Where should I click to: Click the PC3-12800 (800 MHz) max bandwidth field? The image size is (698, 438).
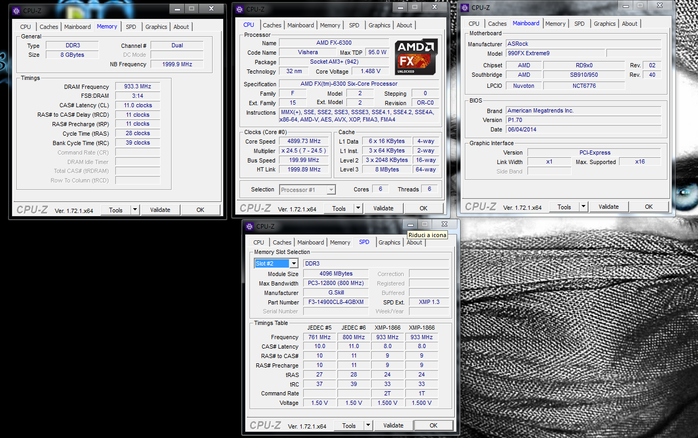click(x=336, y=283)
